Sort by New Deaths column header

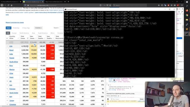(x=50, y=37)
